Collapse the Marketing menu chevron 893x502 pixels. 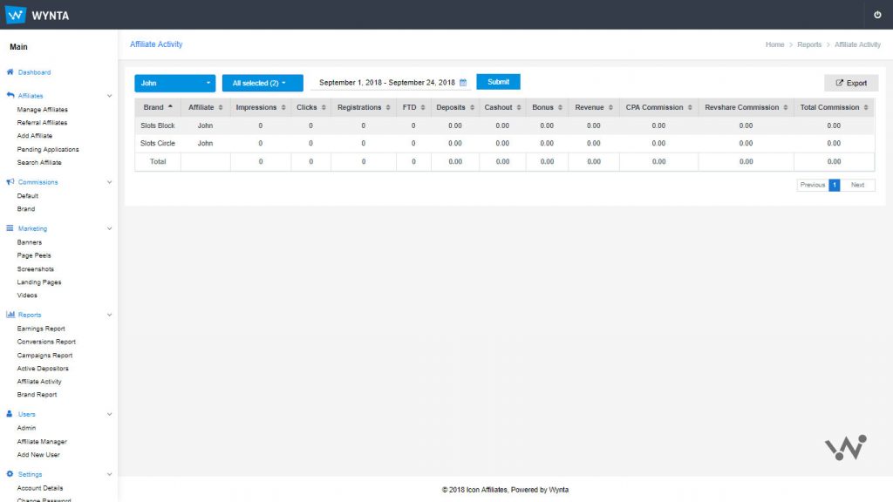109,228
